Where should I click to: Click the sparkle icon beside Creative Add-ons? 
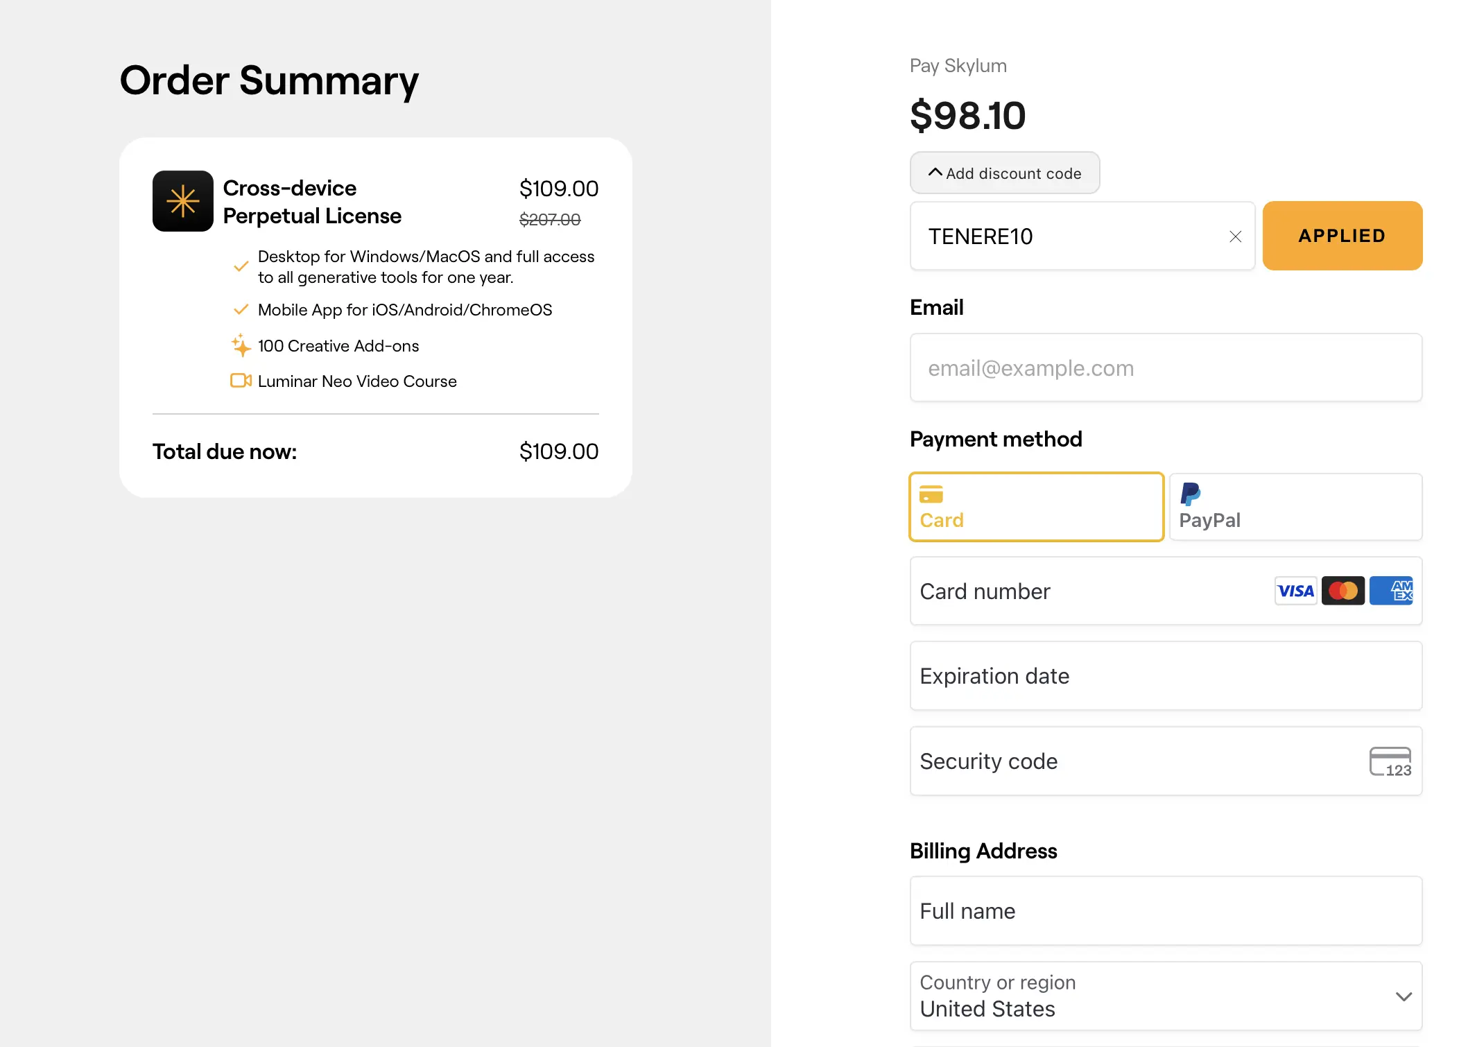click(x=241, y=345)
